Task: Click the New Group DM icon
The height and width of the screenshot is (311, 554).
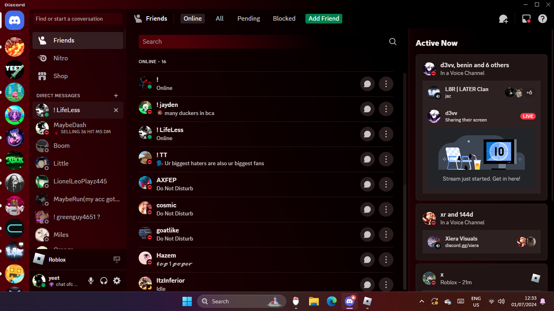Action: [x=503, y=19]
